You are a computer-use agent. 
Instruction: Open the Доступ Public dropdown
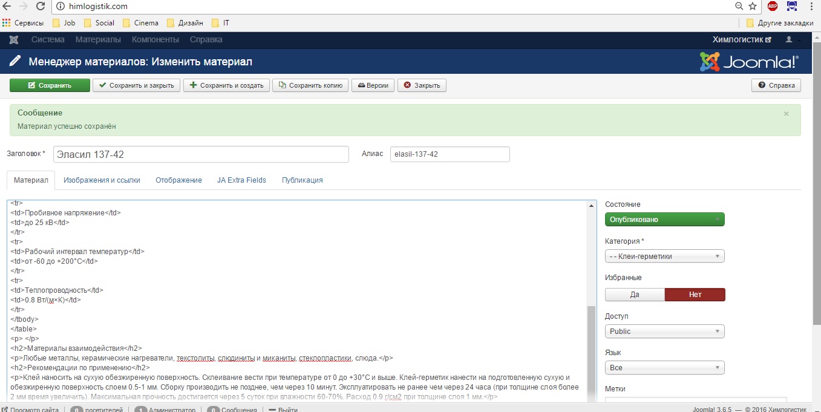[665, 331]
